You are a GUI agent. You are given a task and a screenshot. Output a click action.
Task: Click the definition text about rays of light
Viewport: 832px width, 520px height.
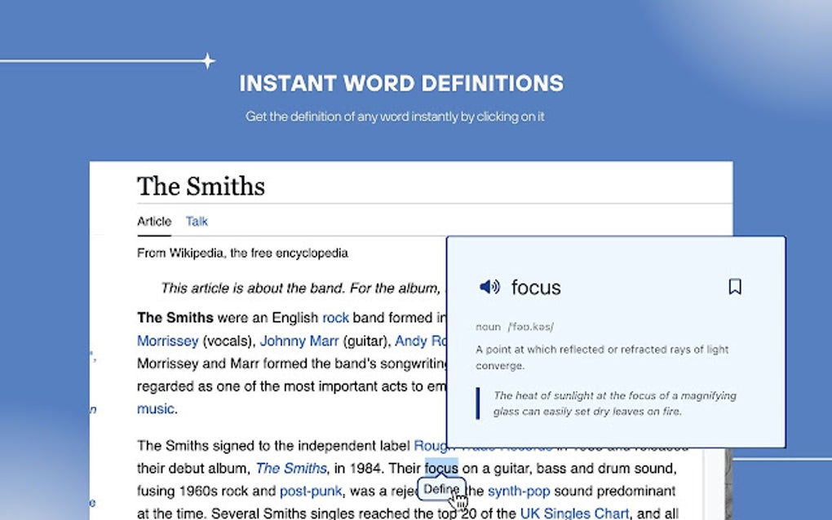point(602,357)
